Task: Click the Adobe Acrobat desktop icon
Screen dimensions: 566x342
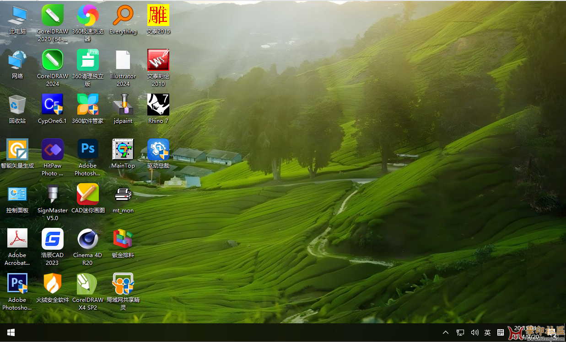Action: point(17,239)
